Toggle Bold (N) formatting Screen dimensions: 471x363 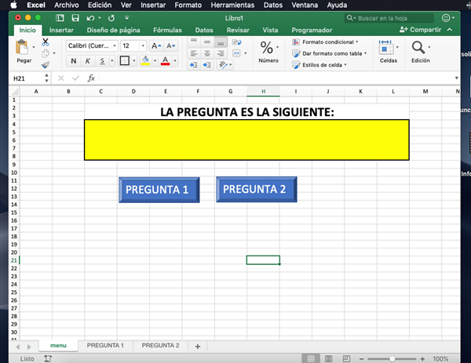pyautogui.click(x=73, y=61)
